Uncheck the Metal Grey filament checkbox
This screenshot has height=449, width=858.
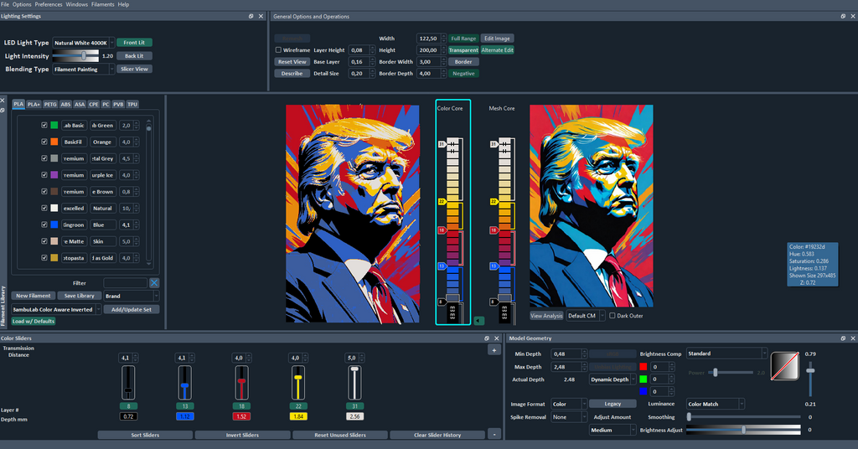(x=44, y=158)
